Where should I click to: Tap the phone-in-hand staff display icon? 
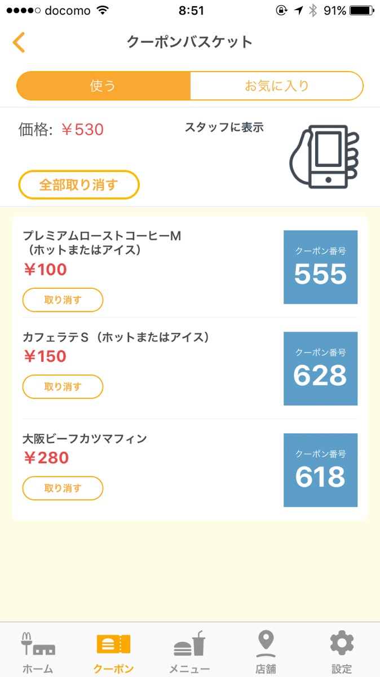324,156
